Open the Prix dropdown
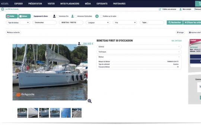This screenshot has width=201, height=134. click(x=125, y=23)
